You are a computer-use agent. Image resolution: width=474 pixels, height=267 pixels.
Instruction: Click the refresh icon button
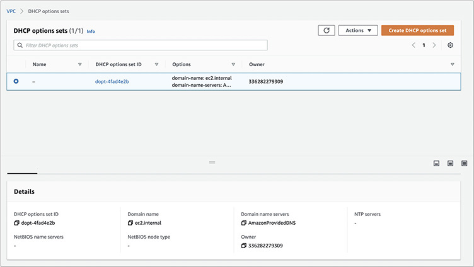point(326,30)
